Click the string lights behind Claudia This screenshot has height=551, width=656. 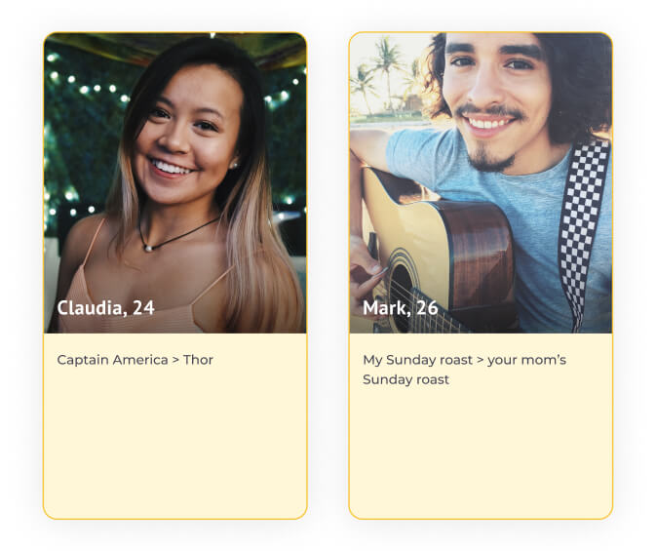90,88
